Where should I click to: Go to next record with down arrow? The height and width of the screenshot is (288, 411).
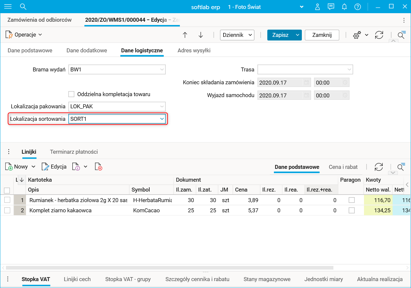click(x=201, y=35)
